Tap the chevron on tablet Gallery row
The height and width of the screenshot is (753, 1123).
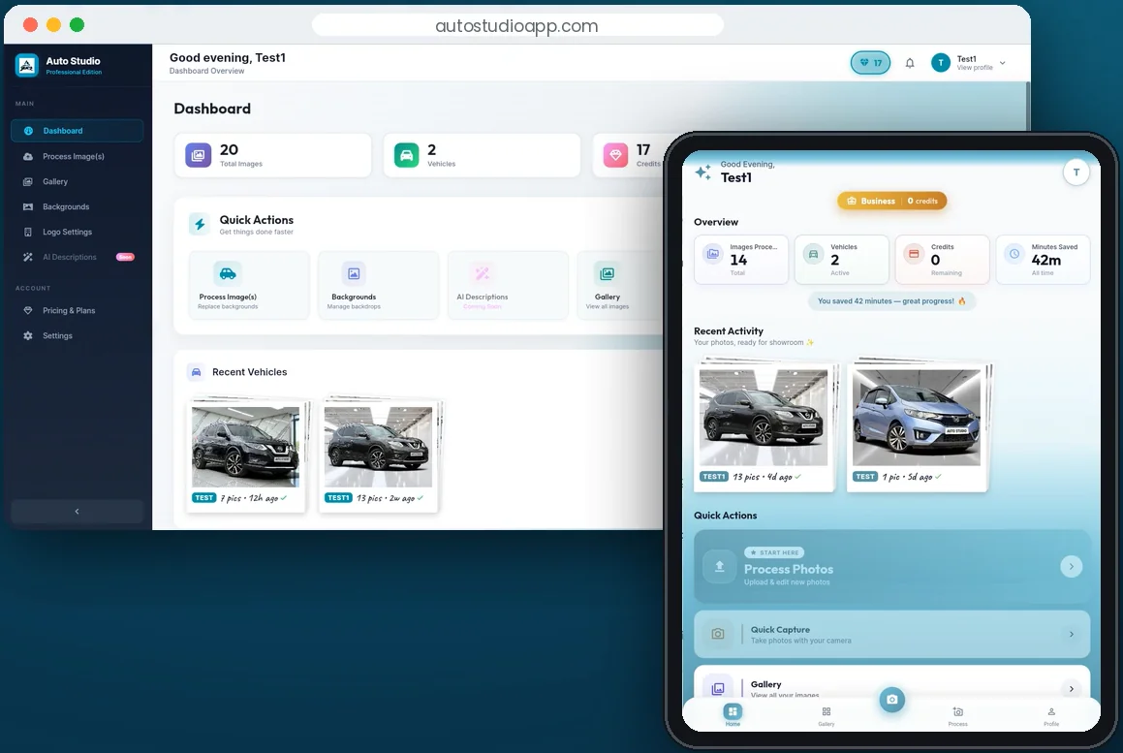click(x=1072, y=688)
